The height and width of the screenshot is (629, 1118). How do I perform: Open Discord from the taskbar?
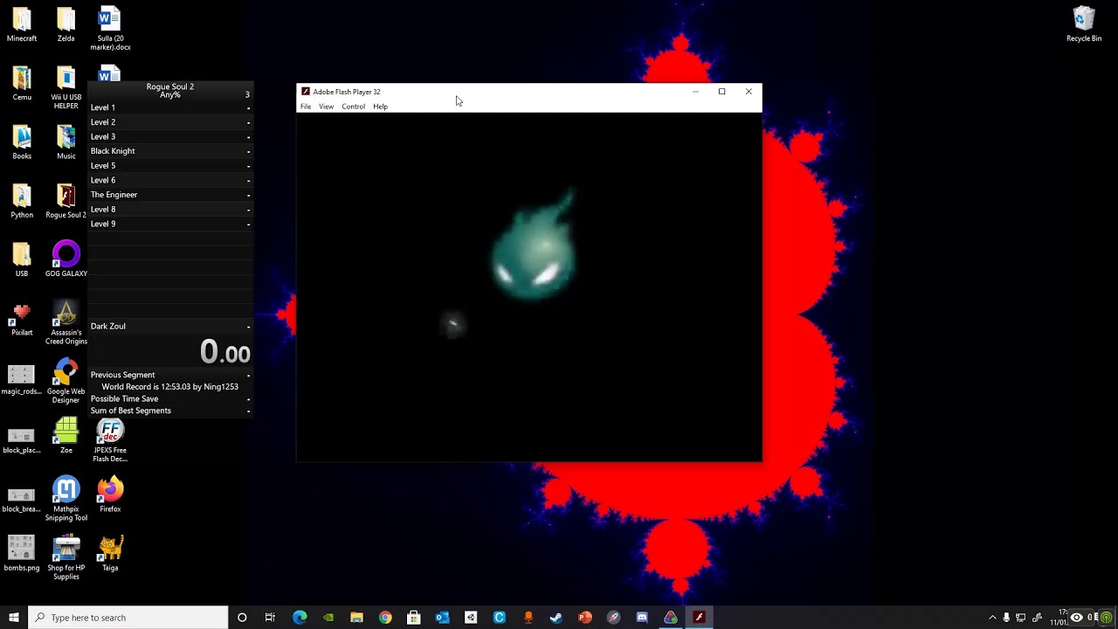(x=642, y=618)
